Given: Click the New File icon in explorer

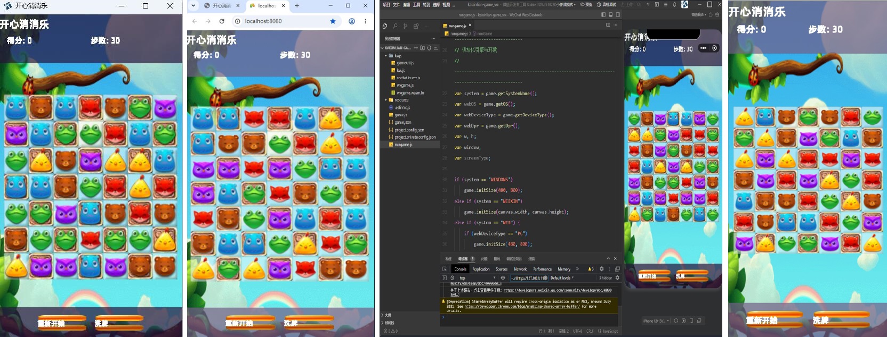Looking at the screenshot, I should (x=416, y=48).
